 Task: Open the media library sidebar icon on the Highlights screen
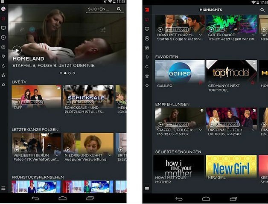tap(147, 48)
